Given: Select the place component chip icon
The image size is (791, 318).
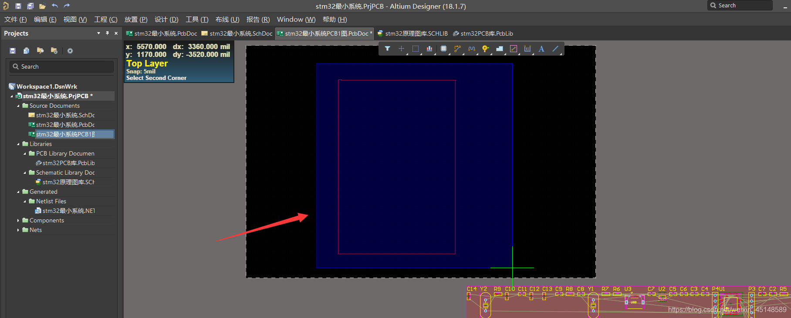Looking at the screenshot, I should click(443, 49).
